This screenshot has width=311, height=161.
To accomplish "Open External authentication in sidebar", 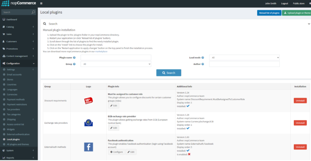I will click(x=18, y=134).
